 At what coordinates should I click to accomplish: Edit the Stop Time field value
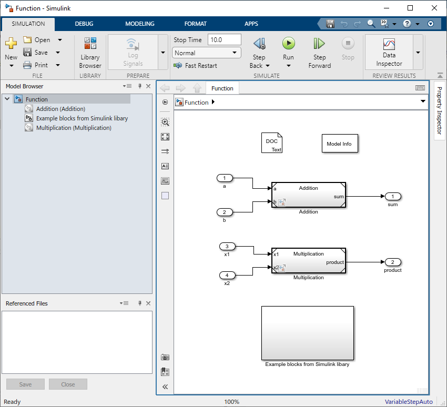(225, 39)
